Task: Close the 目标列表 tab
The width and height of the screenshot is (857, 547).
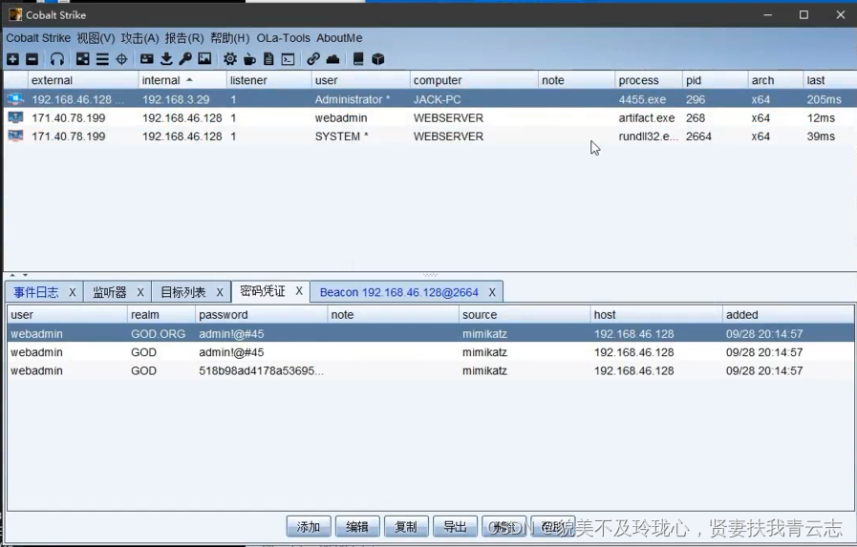Action: [220, 293]
